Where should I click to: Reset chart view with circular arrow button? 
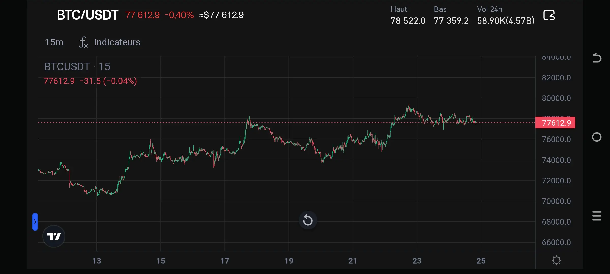tap(308, 220)
